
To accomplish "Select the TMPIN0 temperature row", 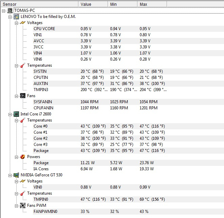I will [x=128, y=199].
